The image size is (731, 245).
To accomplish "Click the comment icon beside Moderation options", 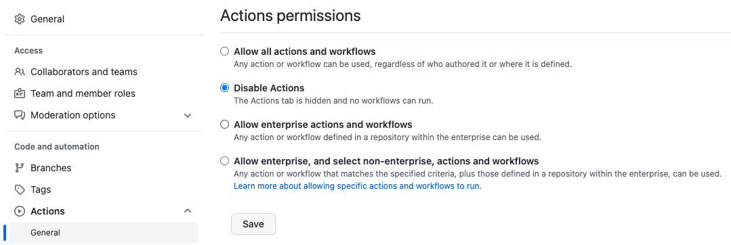I will pos(20,115).
